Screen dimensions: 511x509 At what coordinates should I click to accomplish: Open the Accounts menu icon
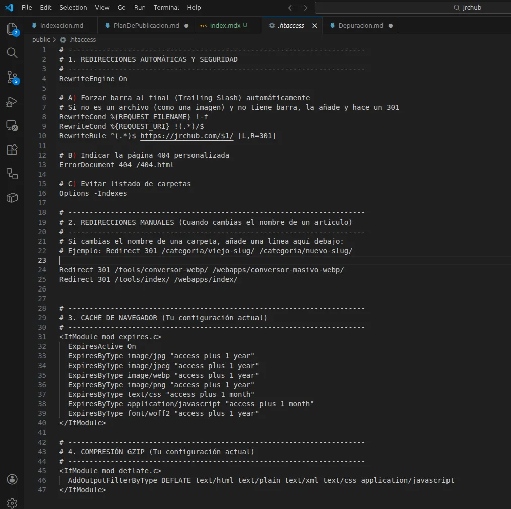pos(12,479)
